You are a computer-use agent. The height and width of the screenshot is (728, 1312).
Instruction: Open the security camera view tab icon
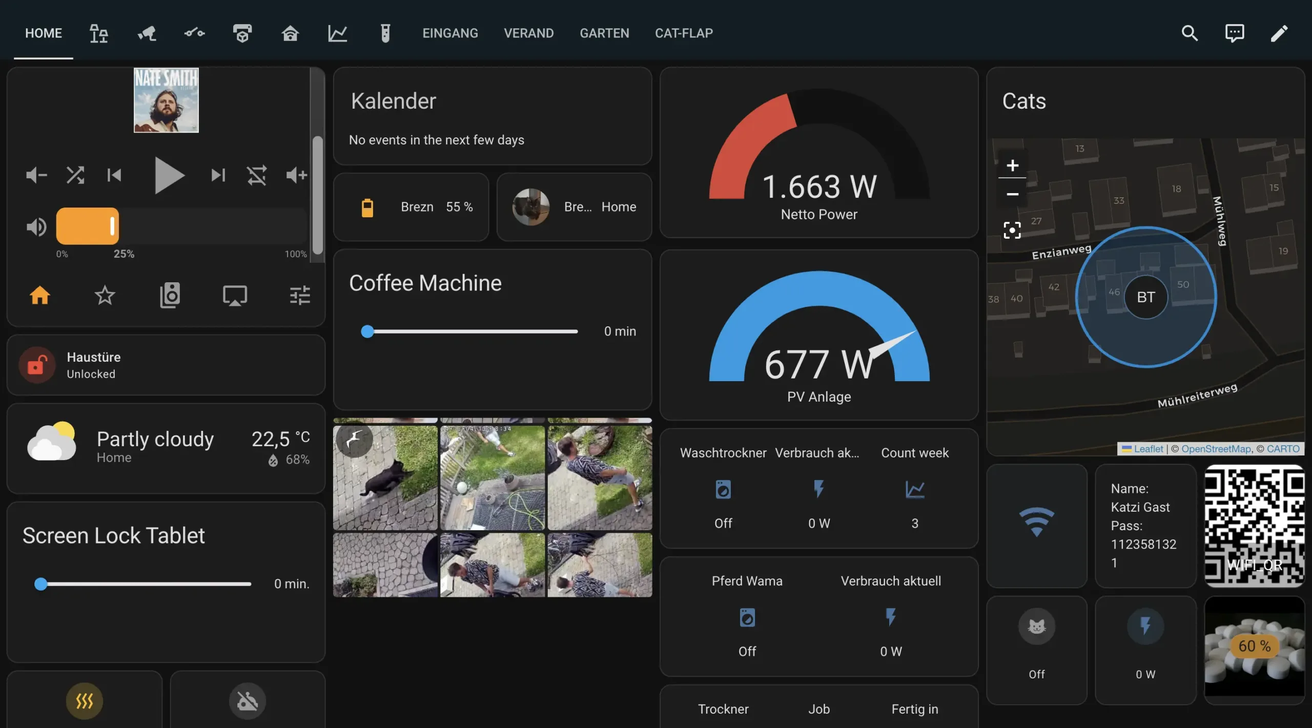147,33
